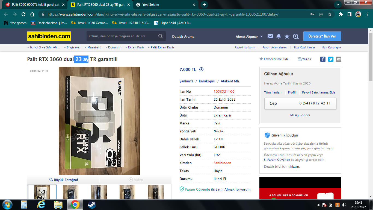This screenshot has height=210, width=373.
Task: Open İlan Karşılaştır
Action: coord(332,48)
